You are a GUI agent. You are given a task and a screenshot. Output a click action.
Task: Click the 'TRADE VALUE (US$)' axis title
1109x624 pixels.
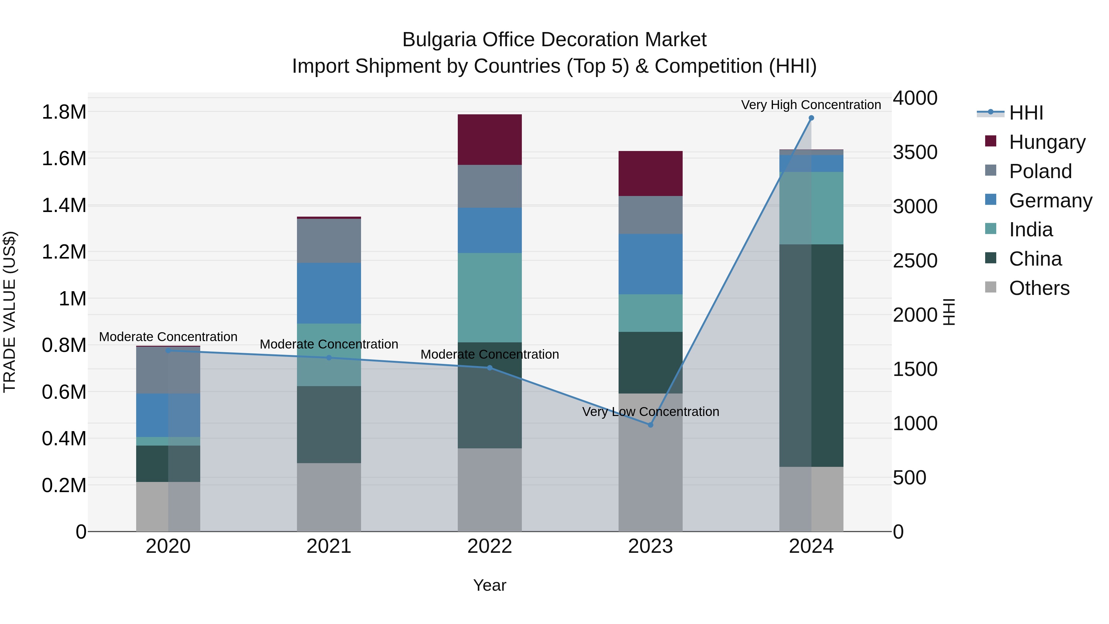click(x=10, y=312)
